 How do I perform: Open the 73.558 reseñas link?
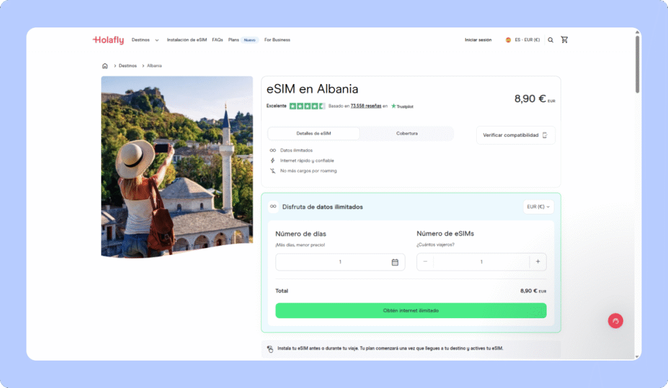[365, 106]
